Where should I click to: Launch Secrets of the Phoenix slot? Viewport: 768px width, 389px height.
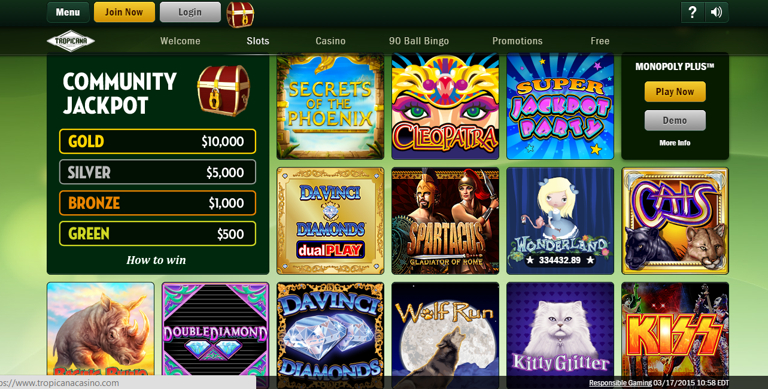pyautogui.click(x=330, y=106)
